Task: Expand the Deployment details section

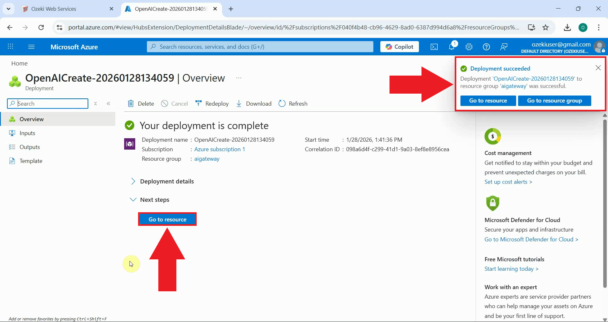Action: pyautogui.click(x=167, y=181)
